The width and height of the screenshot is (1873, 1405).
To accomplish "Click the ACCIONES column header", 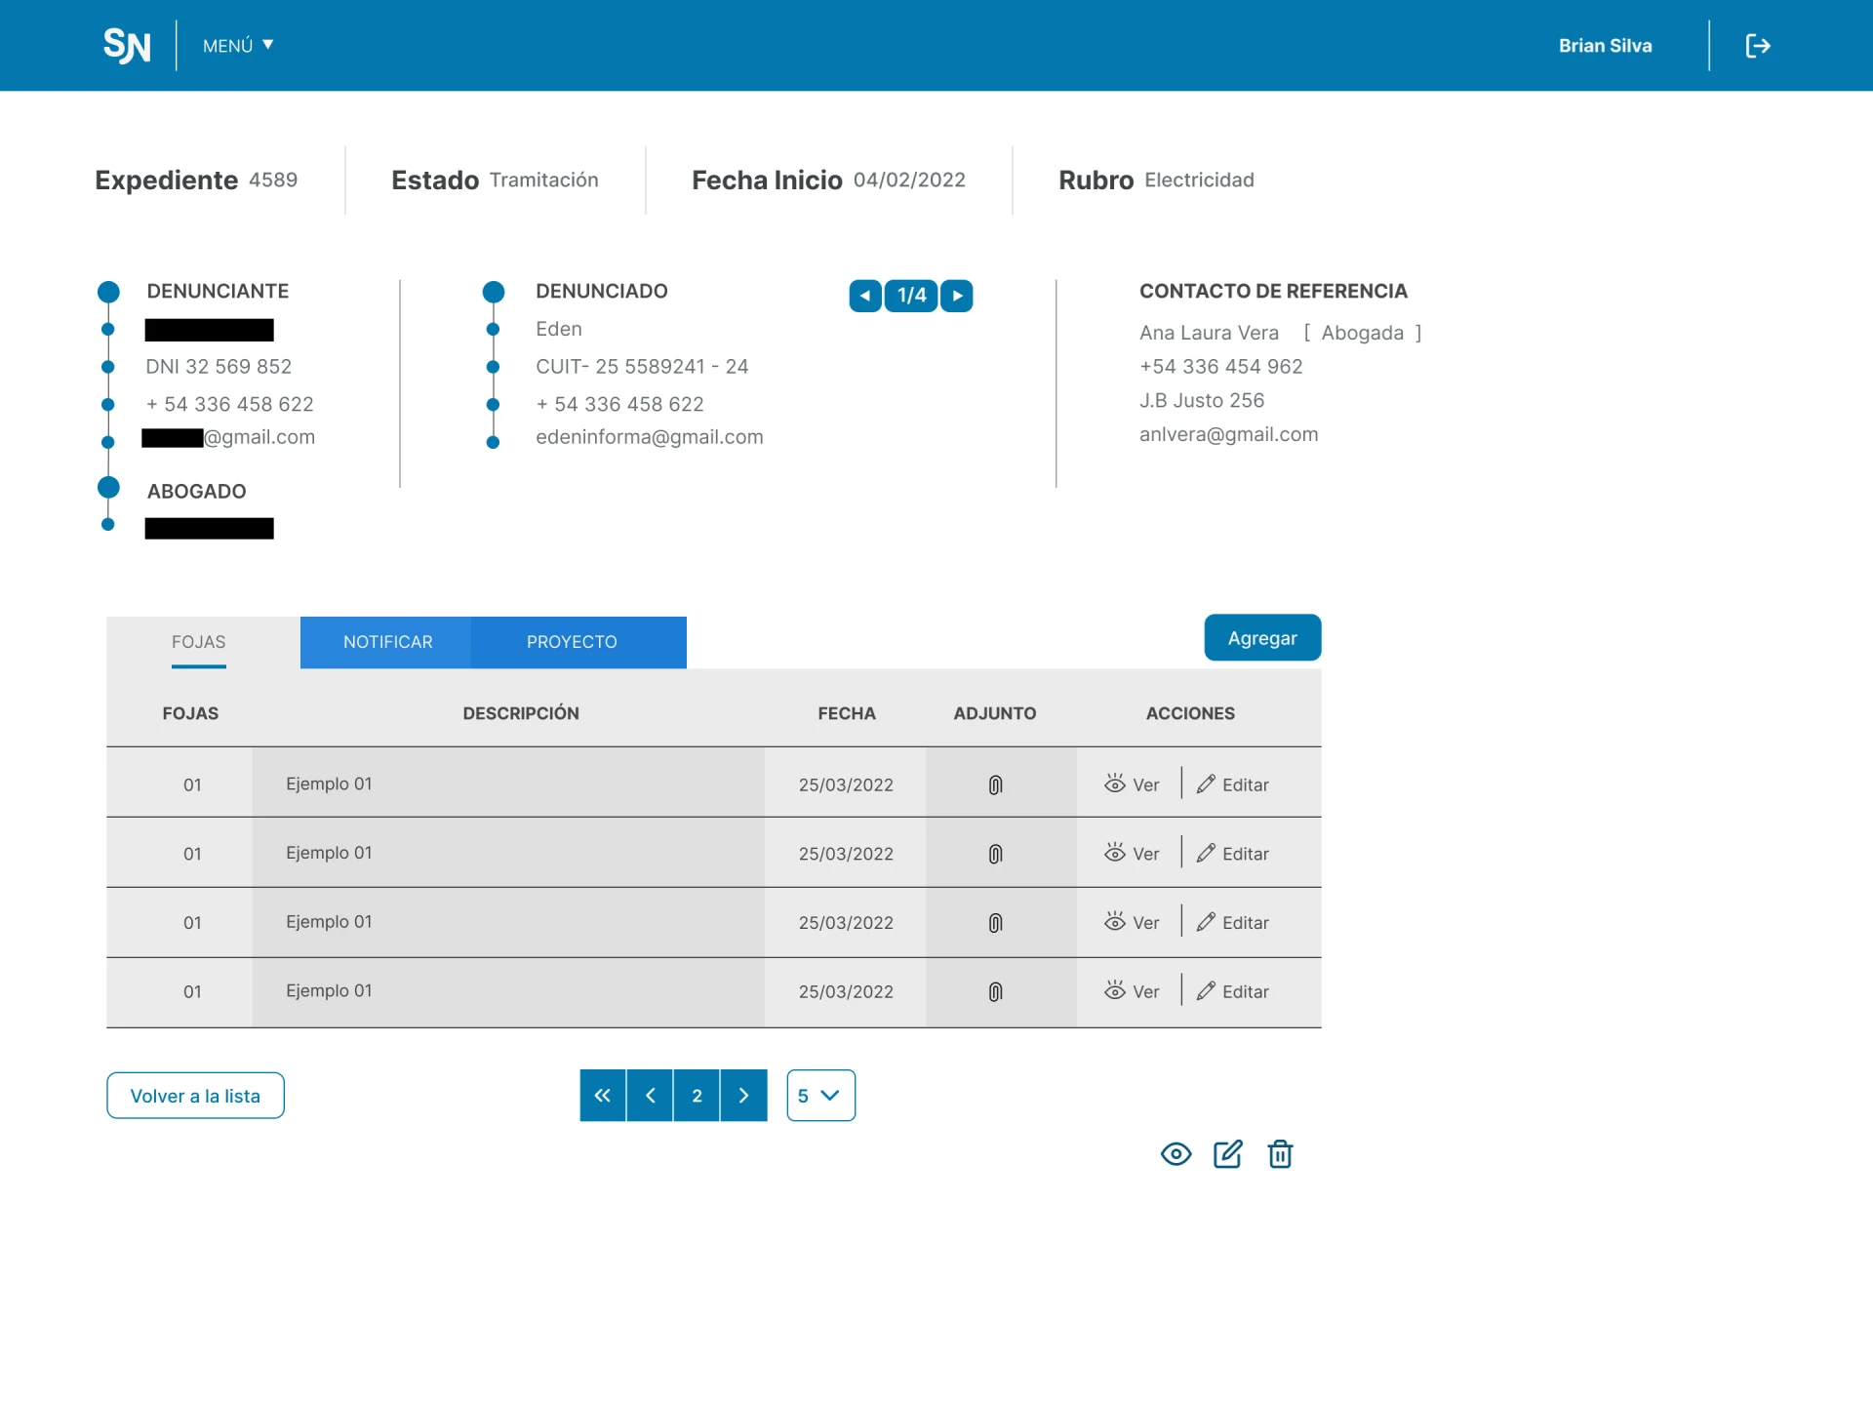I will (x=1190, y=713).
